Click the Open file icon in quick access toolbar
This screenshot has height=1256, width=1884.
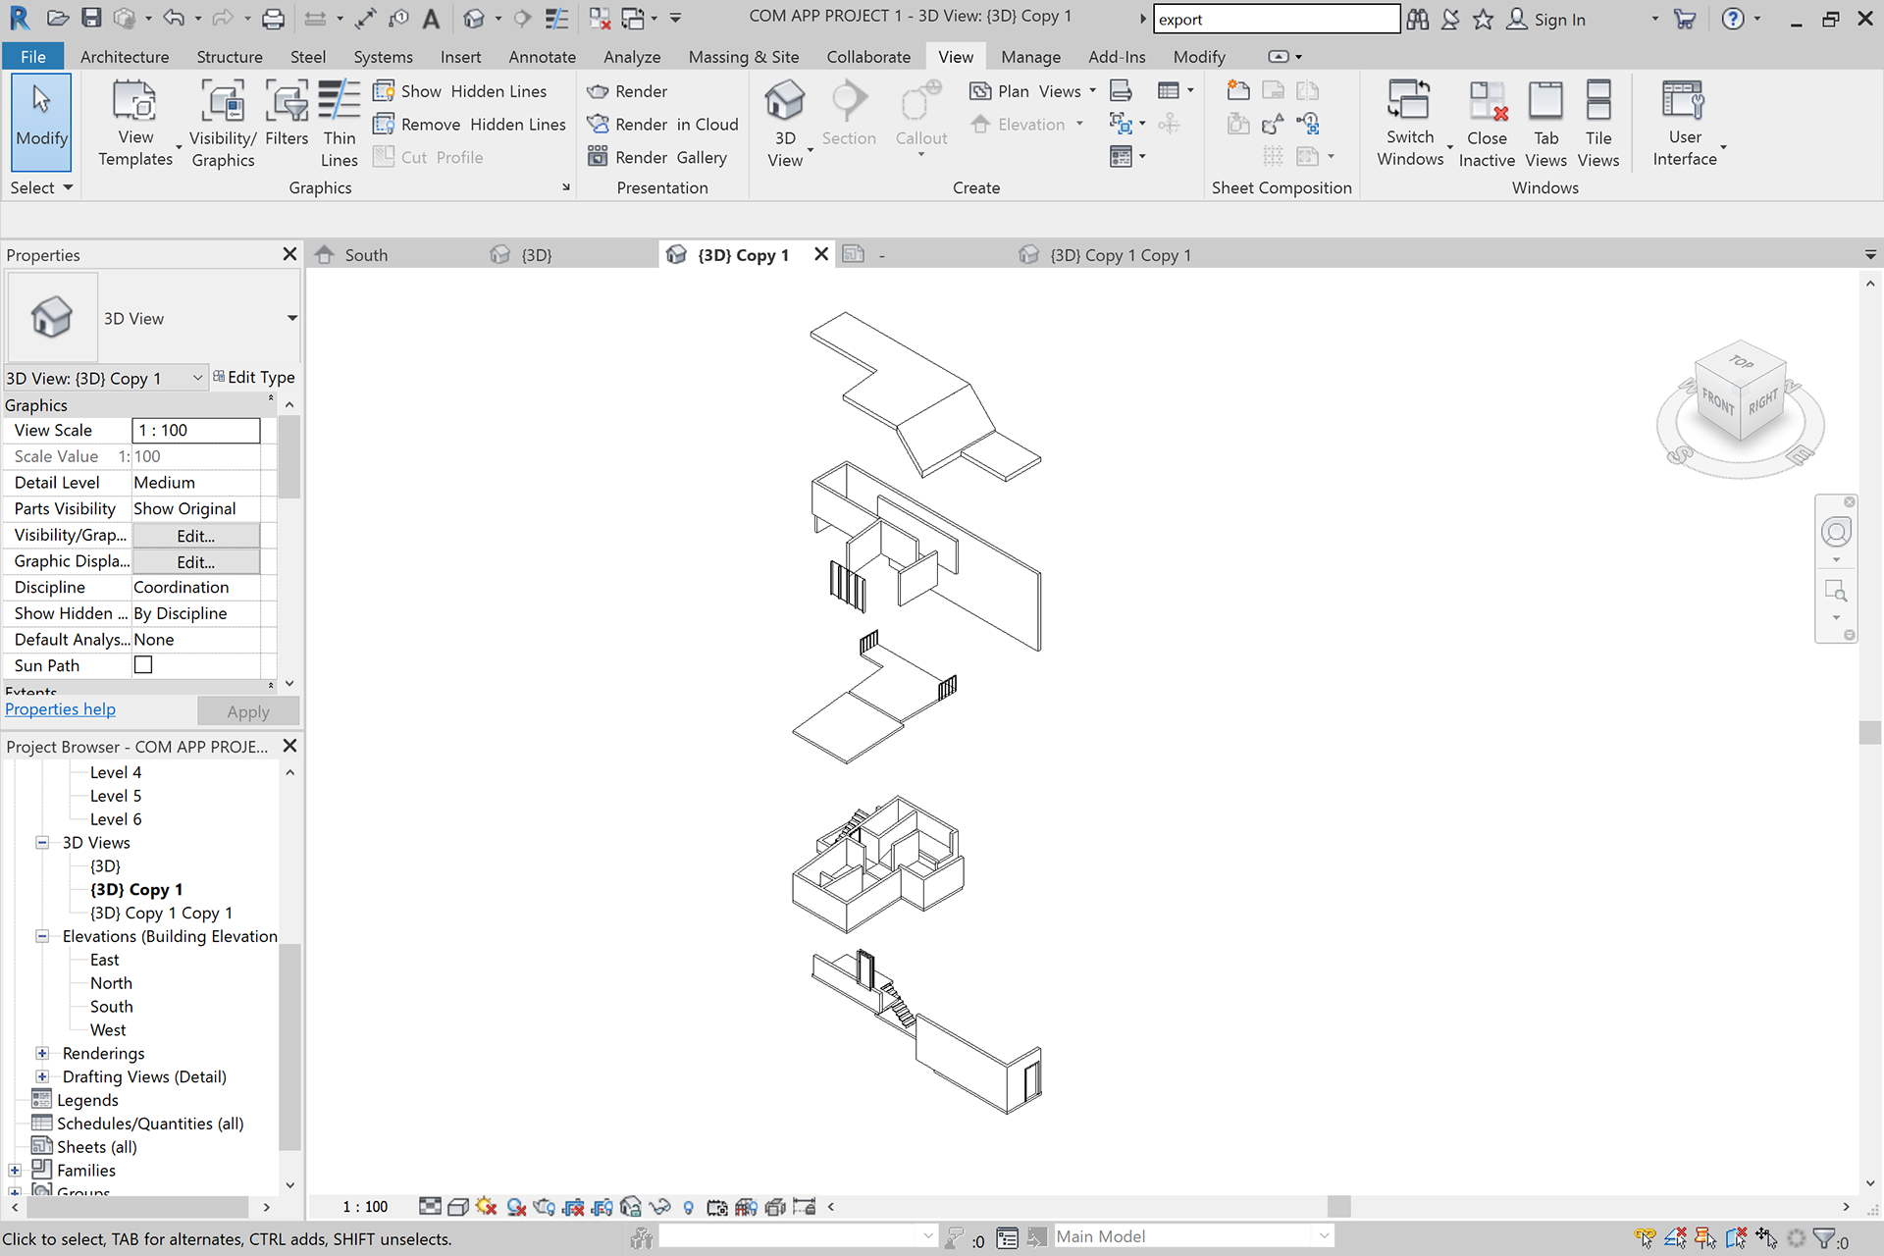point(58,19)
